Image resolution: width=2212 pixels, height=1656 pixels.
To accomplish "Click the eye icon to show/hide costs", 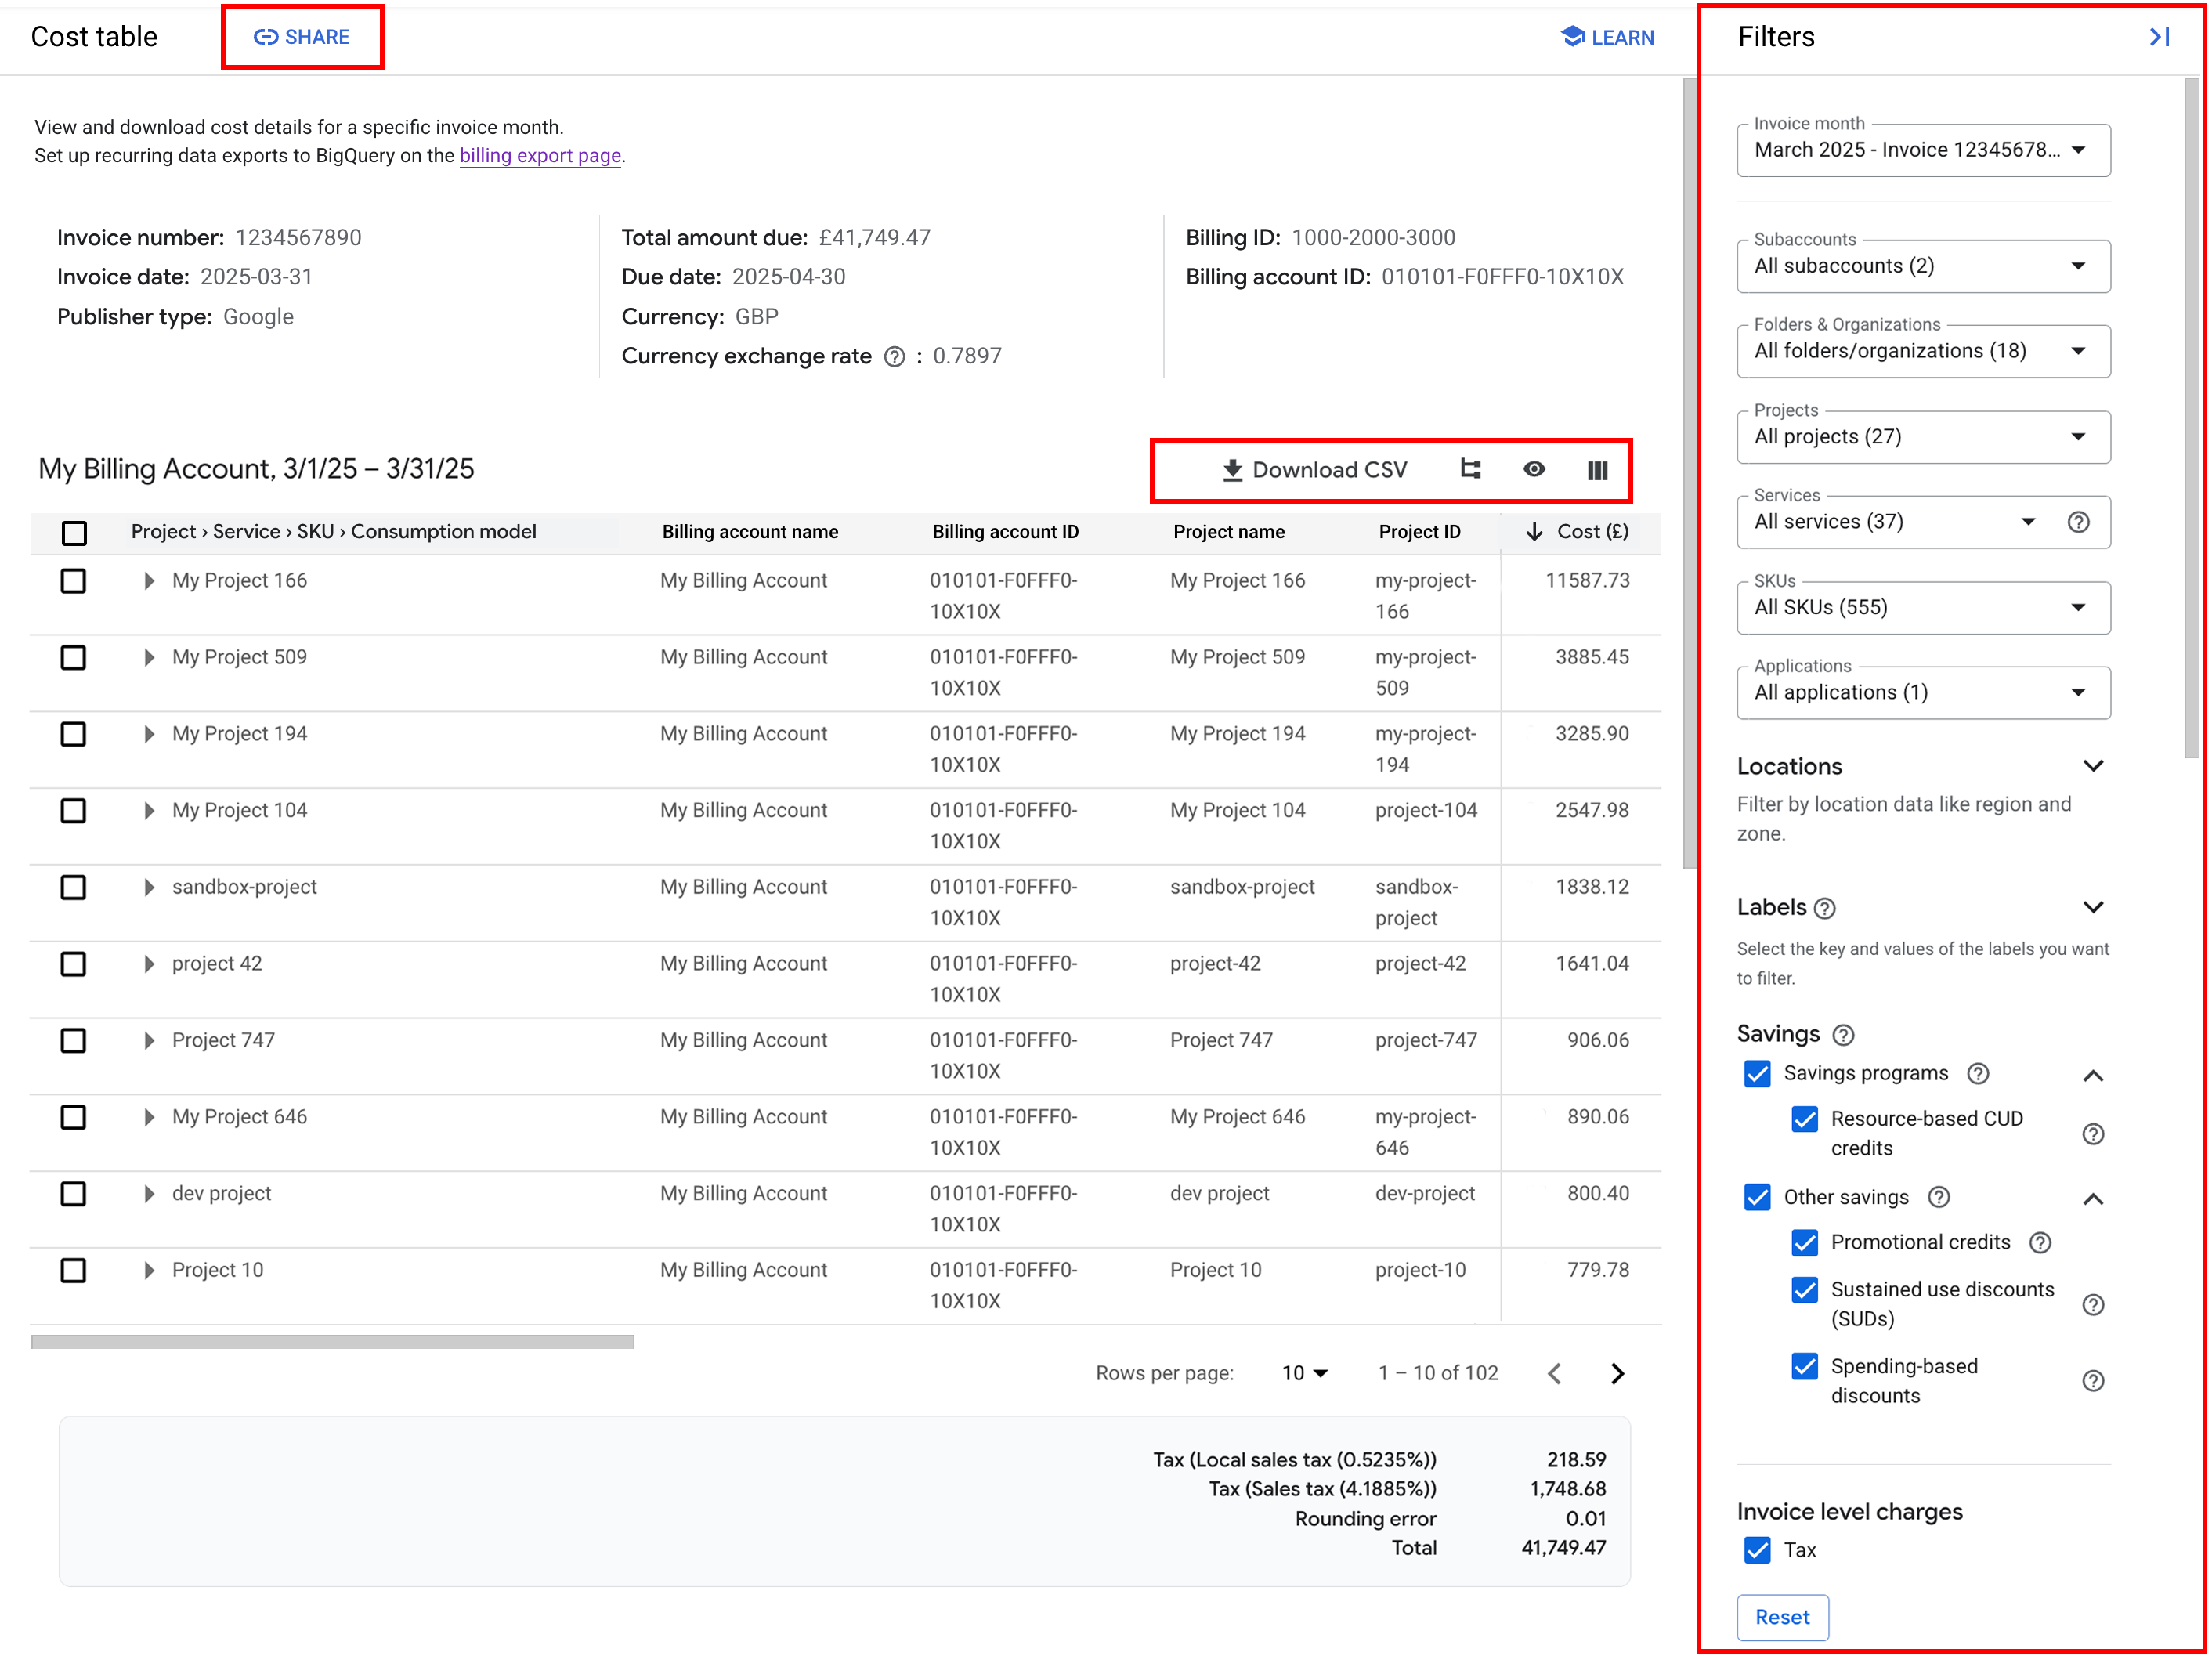I will point(1534,470).
